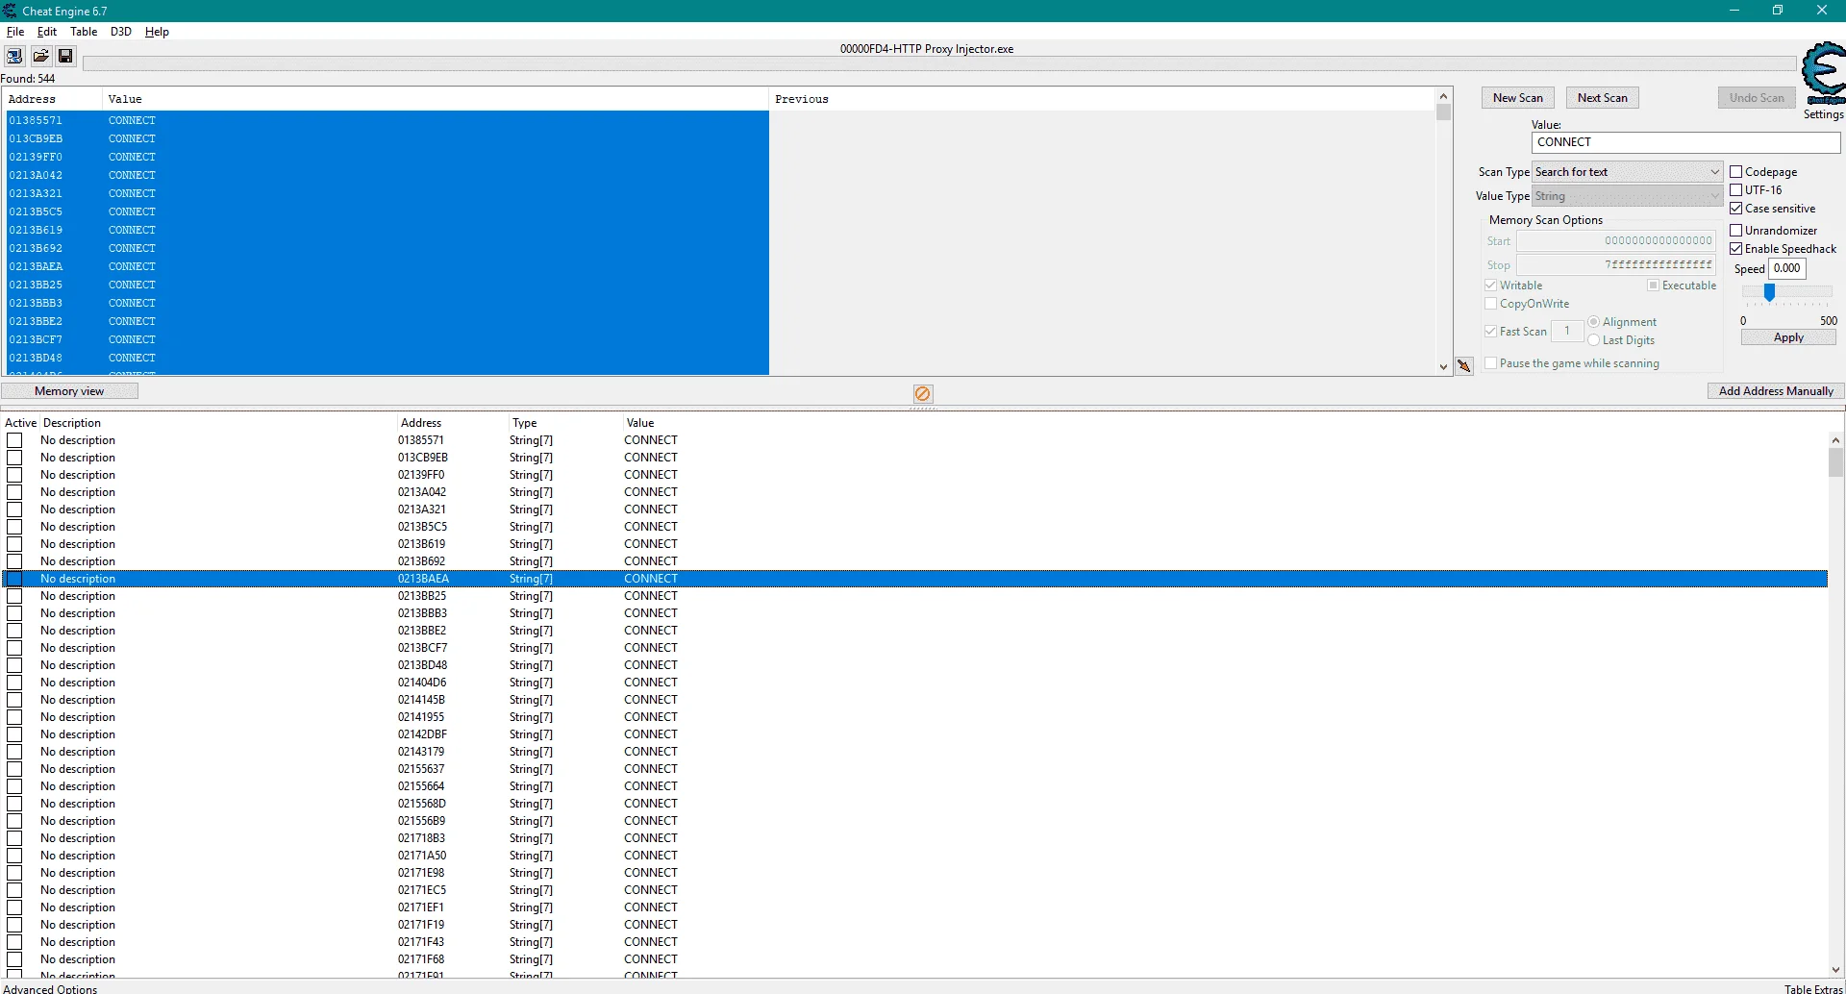Click the scan results scrollbar down arrow
The height and width of the screenshot is (994, 1846).
click(x=1443, y=367)
